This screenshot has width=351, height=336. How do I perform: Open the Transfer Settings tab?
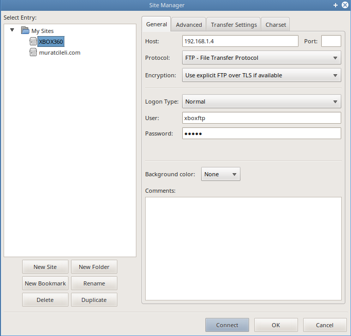[234, 25]
